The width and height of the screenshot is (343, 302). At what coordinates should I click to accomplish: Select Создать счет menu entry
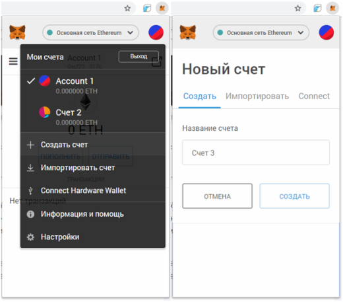click(x=93, y=145)
